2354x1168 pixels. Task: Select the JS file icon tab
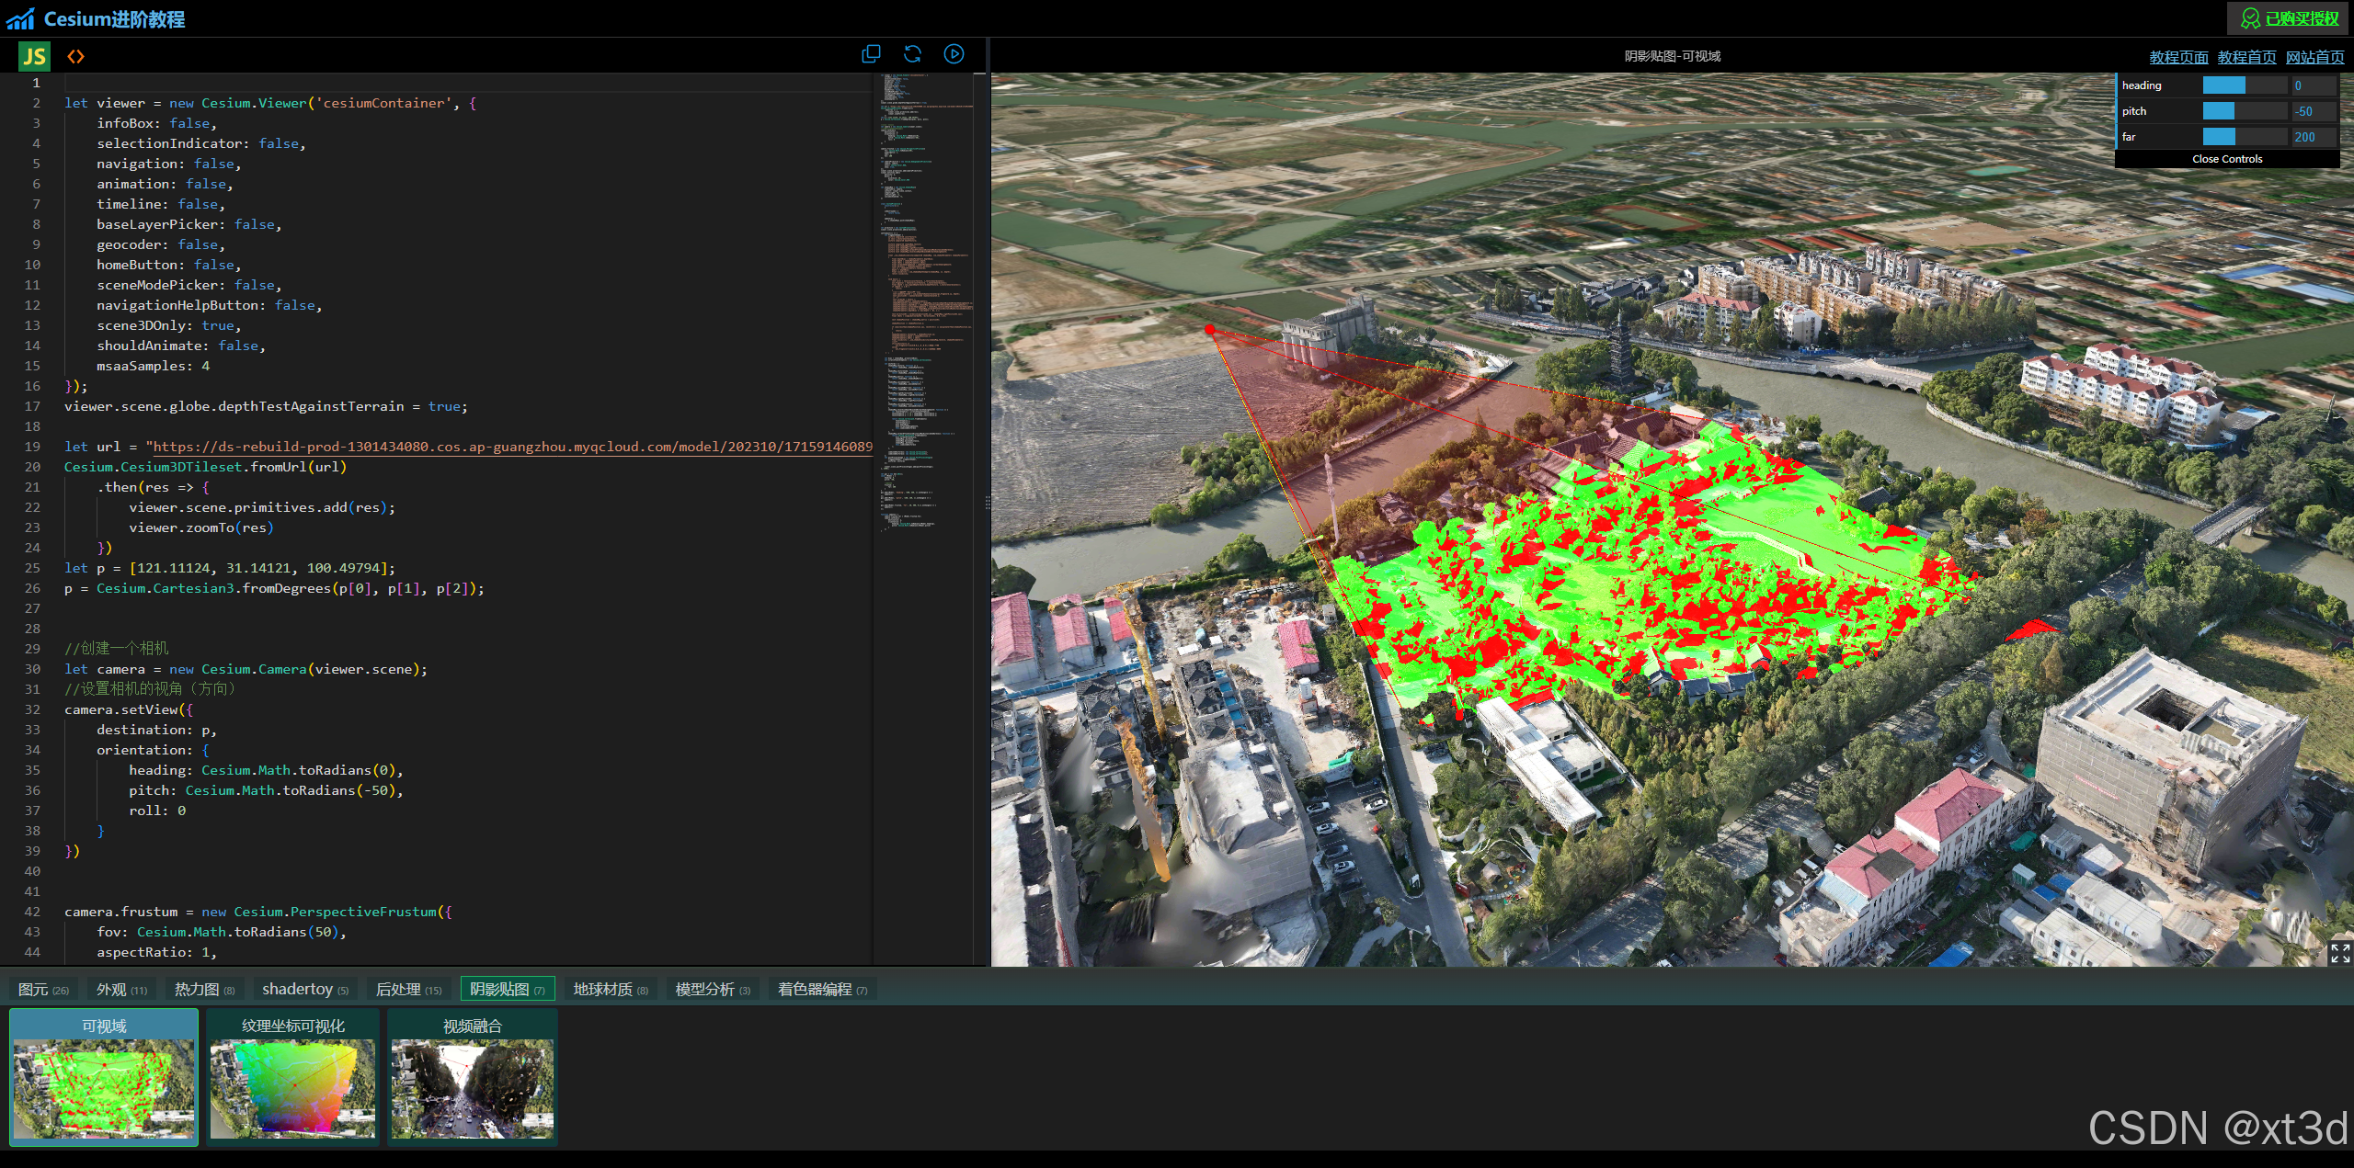[34, 56]
